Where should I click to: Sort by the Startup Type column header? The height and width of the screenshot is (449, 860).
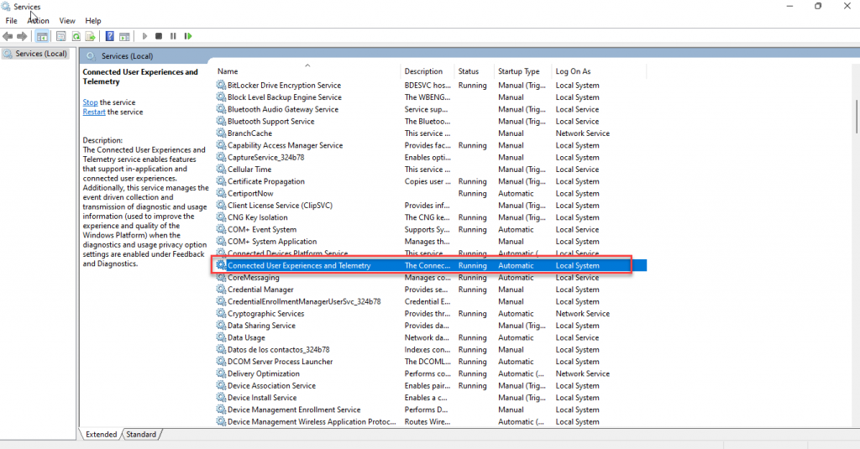coord(523,71)
